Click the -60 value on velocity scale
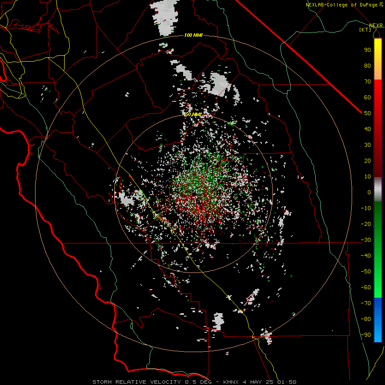 (x=366, y=287)
